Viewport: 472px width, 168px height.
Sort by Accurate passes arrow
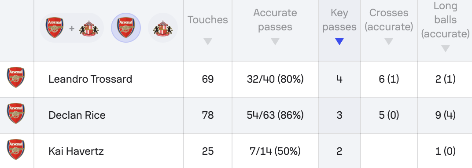tap(275, 42)
